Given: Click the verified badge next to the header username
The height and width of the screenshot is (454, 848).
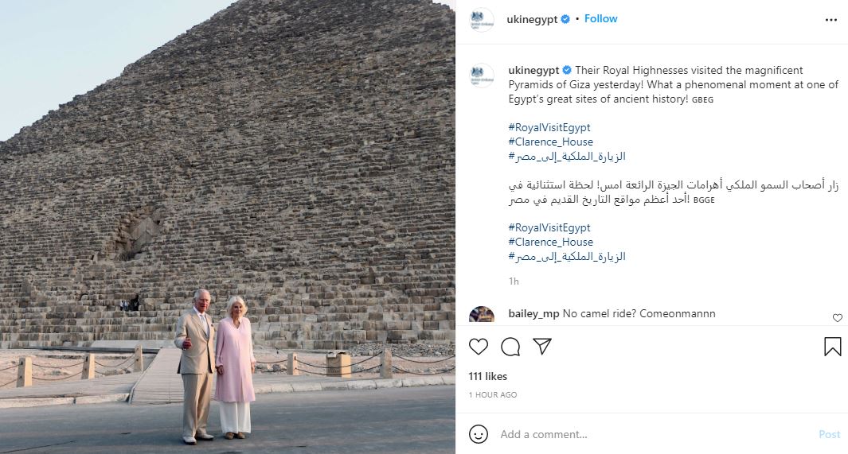Looking at the screenshot, I should point(565,19).
